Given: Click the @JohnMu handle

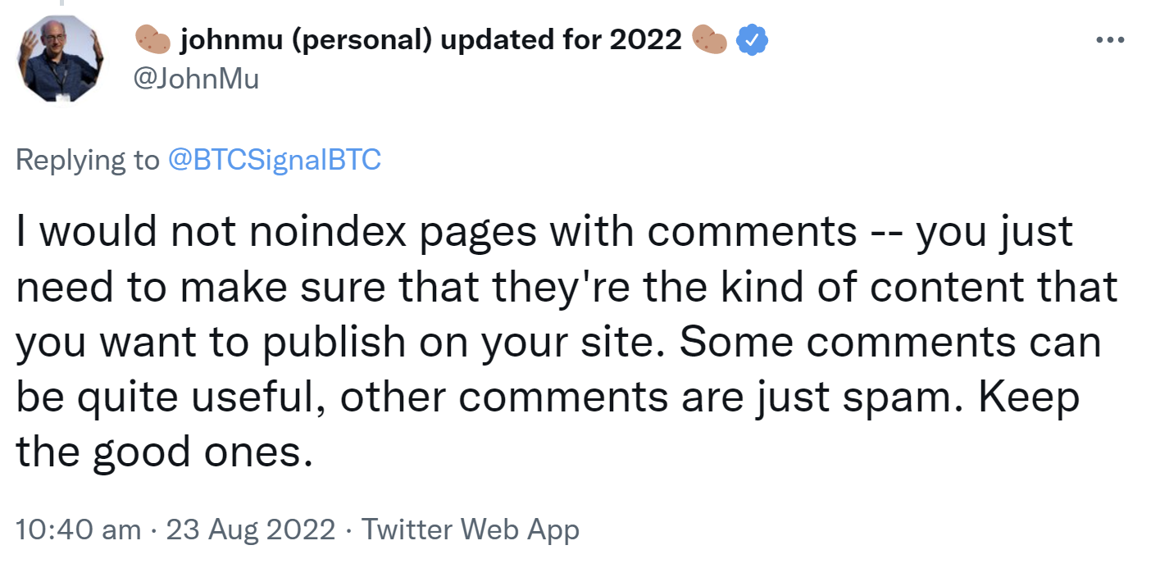Looking at the screenshot, I should [x=195, y=79].
